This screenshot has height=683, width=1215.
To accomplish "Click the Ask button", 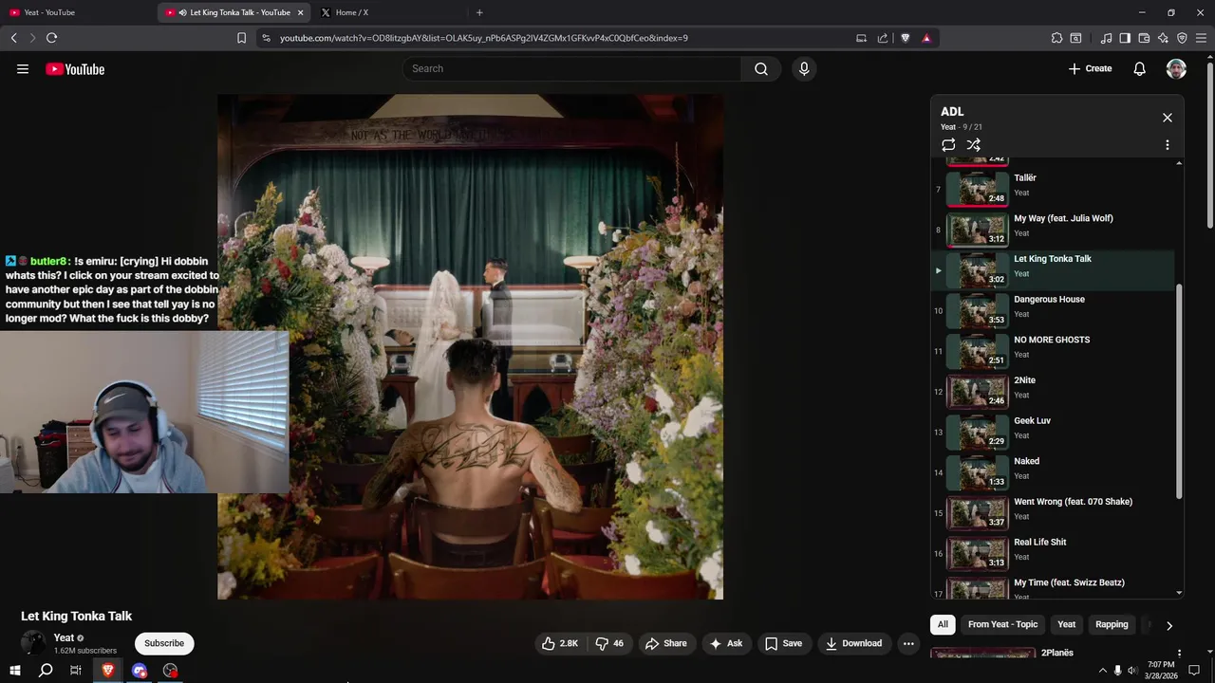I will [726, 643].
